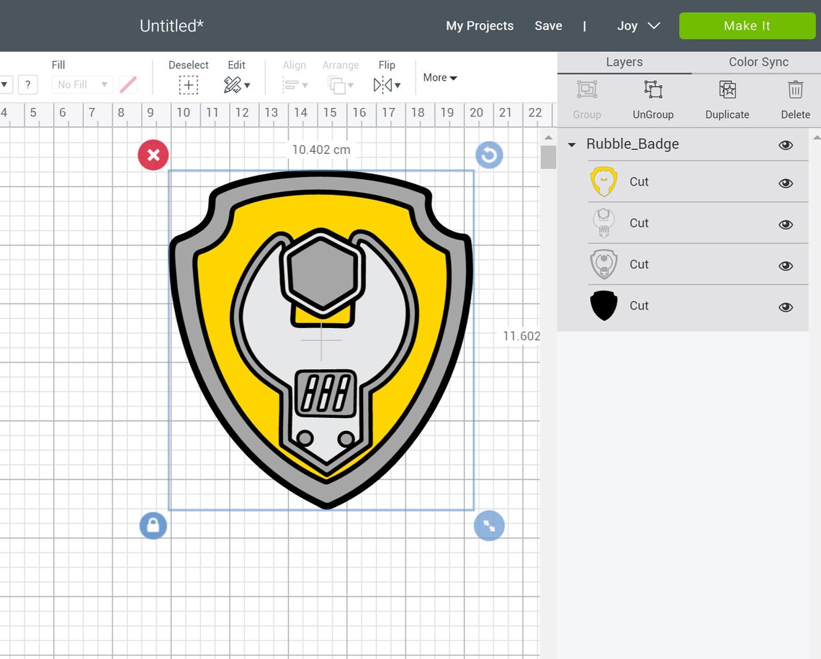This screenshot has width=821, height=659.
Task: Click the Rubble badge image on canvas
Action: coord(321,340)
